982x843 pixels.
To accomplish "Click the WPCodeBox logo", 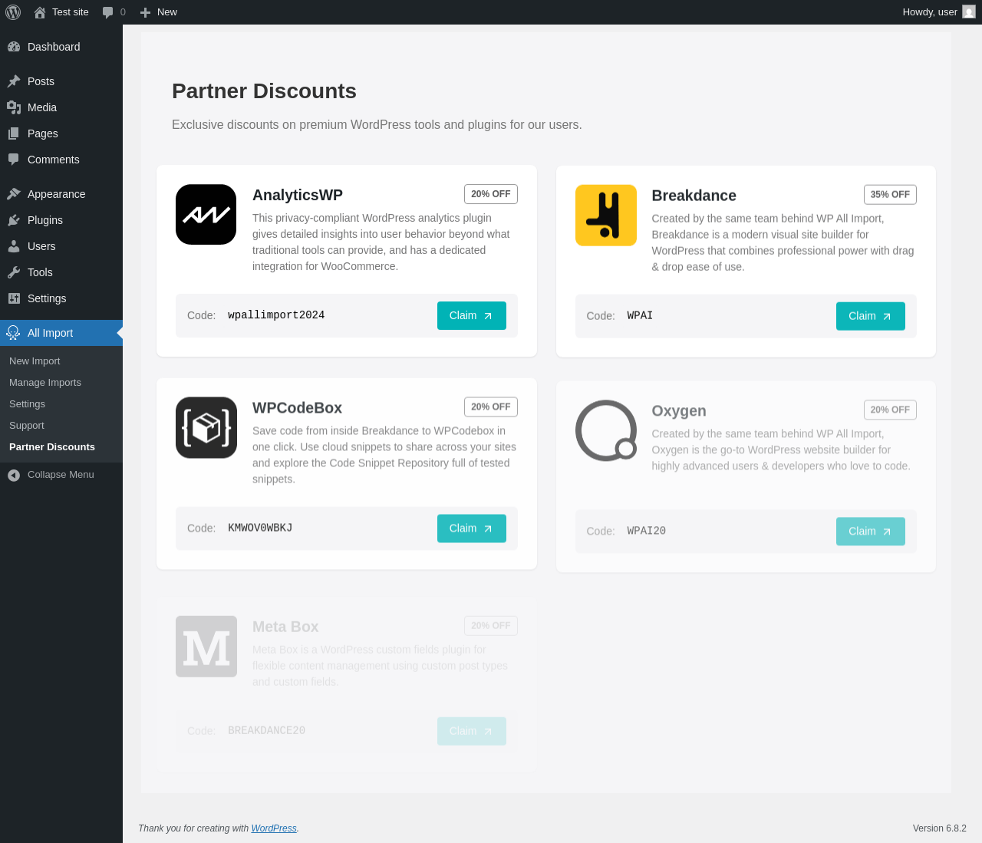I will (x=206, y=428).
